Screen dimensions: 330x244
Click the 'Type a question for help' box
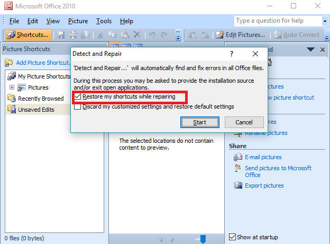tap(278, 21)
